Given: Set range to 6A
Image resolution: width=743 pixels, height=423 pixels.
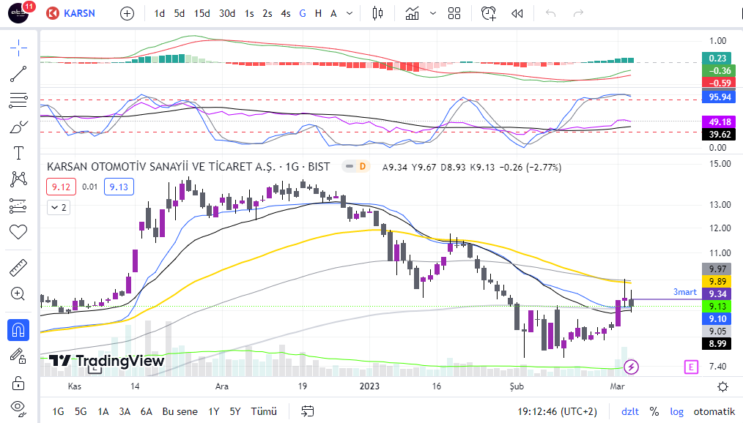Looking at the screenshot, I should [x=147, y=411].
